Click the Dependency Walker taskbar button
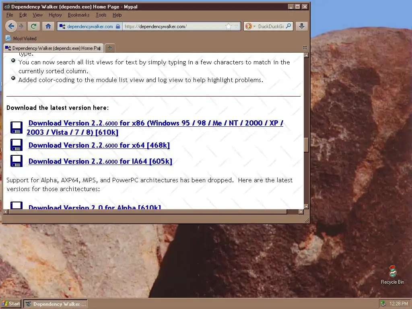 [56, 304]
